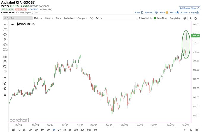Open the Indicators menu
This screenshot has height=133, width=202.
pos(69,18)
